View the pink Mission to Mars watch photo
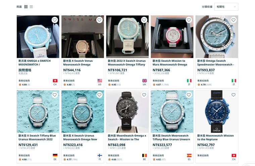Viewport: 255px width, 166px height. coord(172,37)
